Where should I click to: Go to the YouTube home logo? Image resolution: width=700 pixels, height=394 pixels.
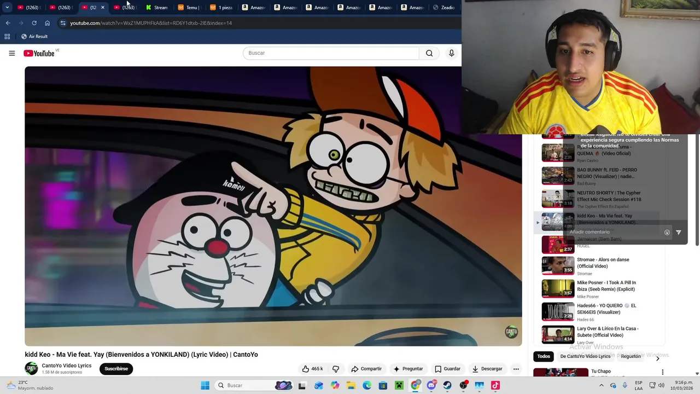(39, 53)
